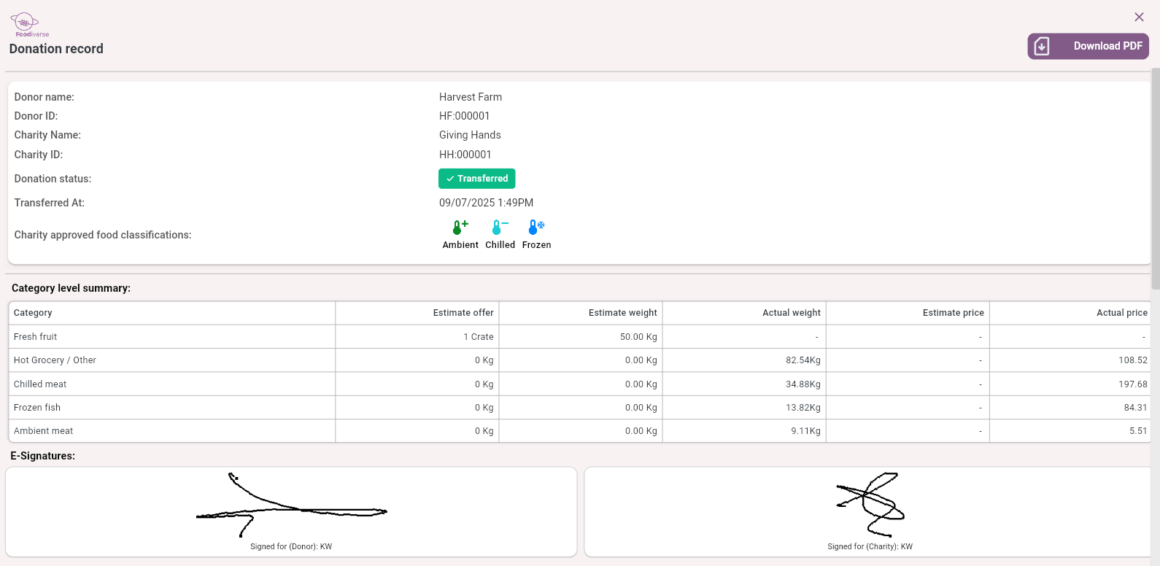This screenshot has height=566, width=1160.
Task: Click the Chilled thermometer icon
Action: coord(499,228)
